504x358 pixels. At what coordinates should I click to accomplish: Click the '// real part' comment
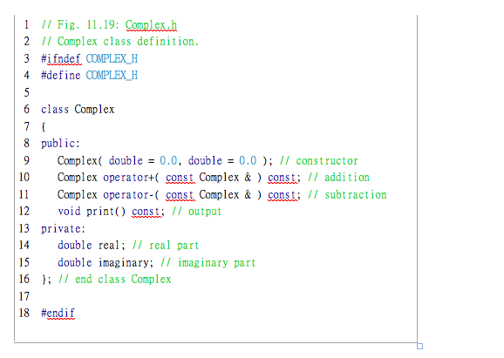coord(165,246)
